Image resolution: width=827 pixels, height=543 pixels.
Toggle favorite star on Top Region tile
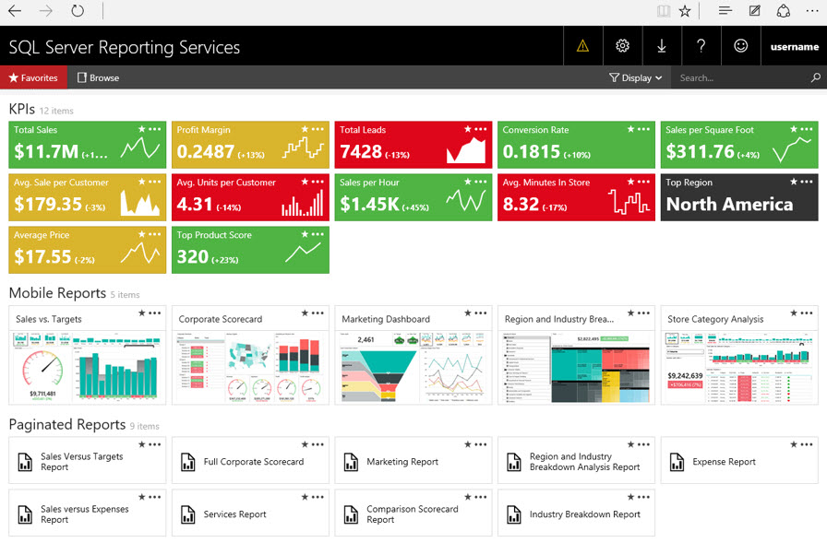[x=794, y=182]
